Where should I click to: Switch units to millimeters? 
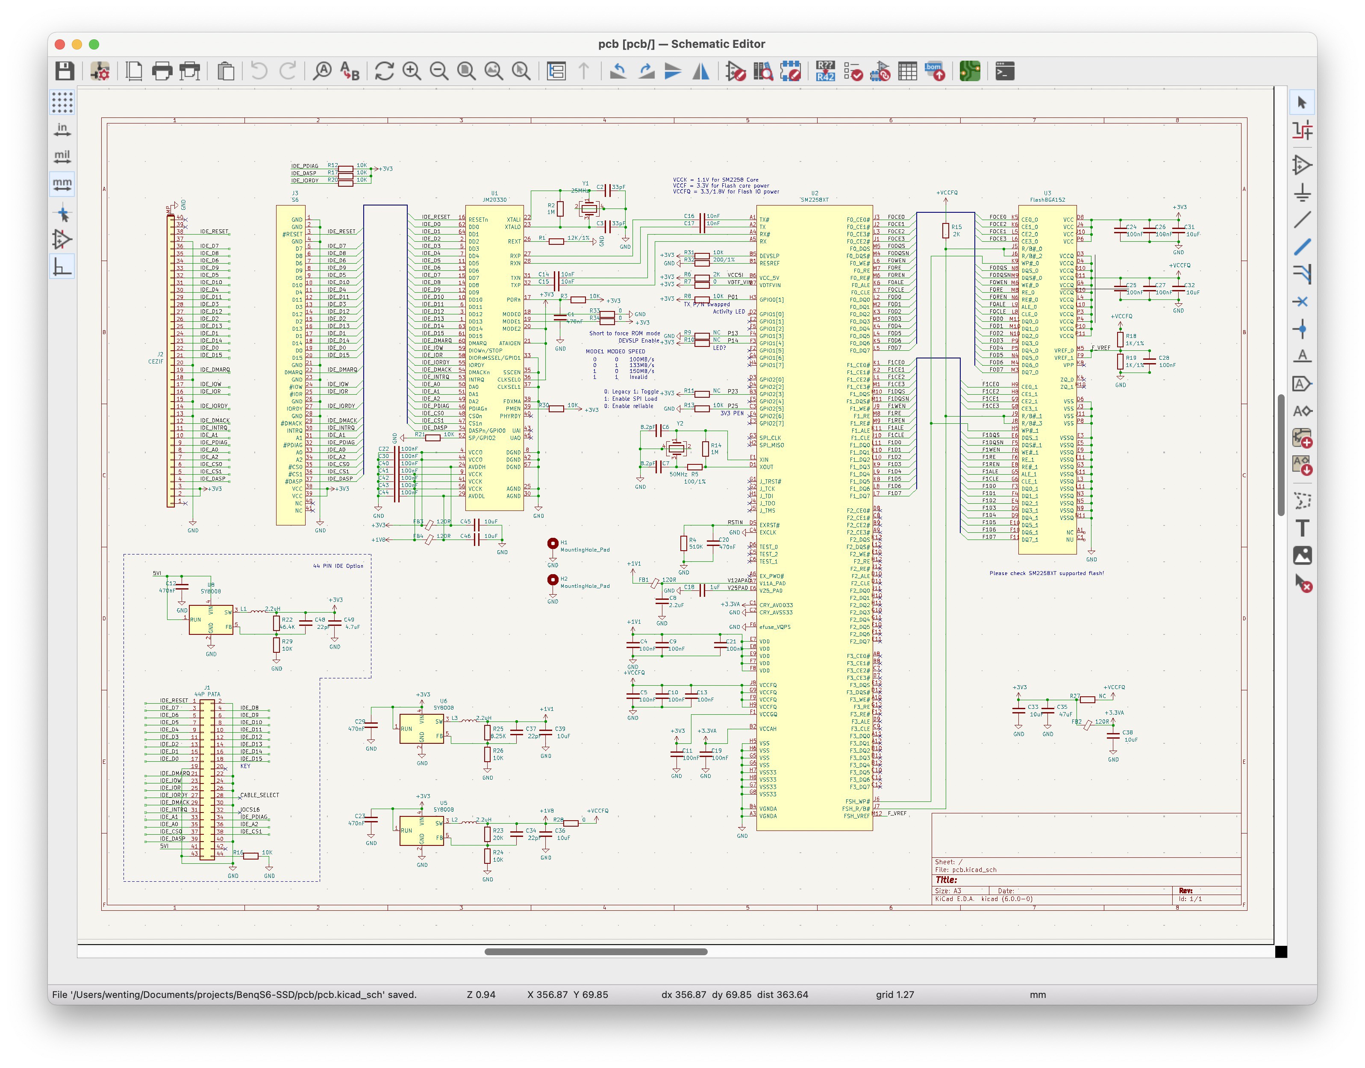pos(62,184)
